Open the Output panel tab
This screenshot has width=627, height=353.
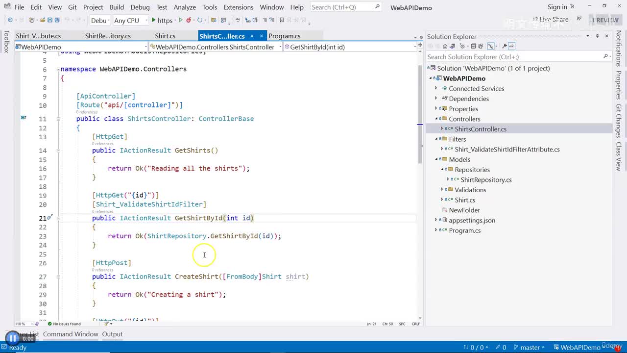point(112,334)
